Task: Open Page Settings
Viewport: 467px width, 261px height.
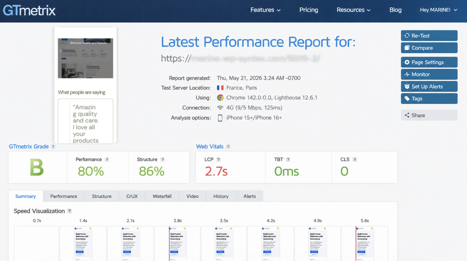Action: (429, 62)
